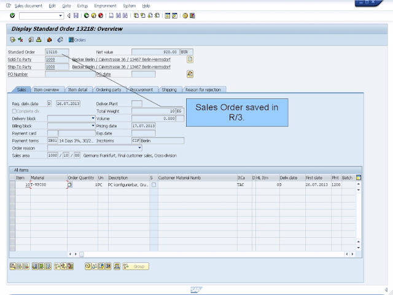Click the green Enter checkmark icon
The width and height of the screenshot is (393, 295).
(x=12, y=15)
